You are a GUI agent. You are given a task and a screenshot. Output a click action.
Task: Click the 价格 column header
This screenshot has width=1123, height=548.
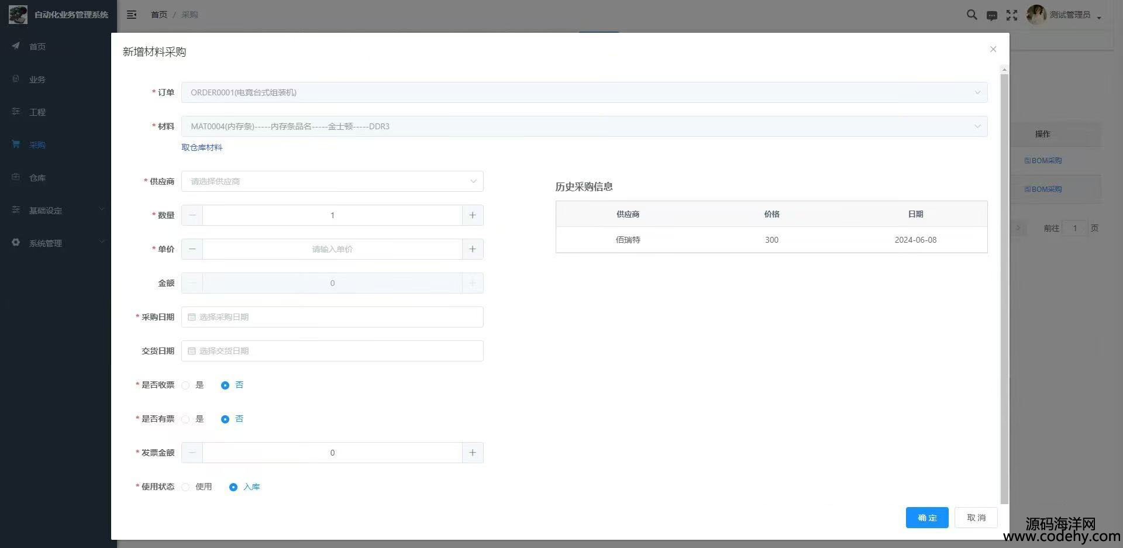point(771,214)
